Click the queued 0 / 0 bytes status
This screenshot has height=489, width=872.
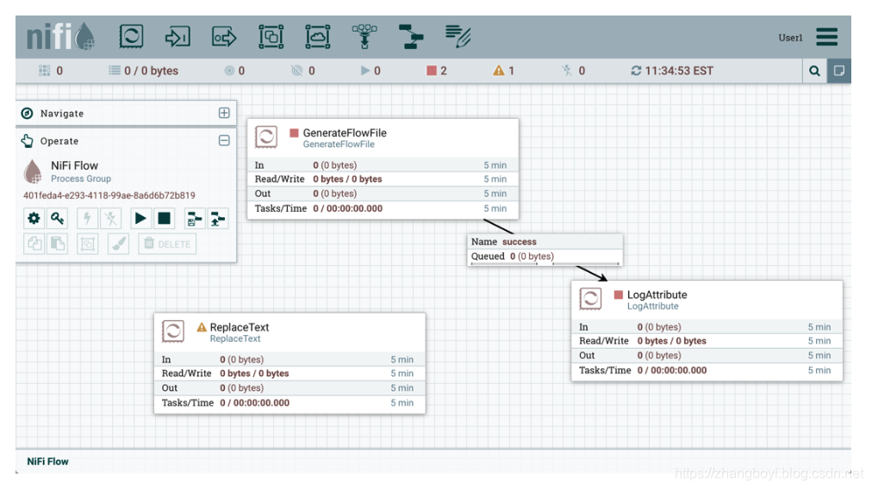pos(144,71)
